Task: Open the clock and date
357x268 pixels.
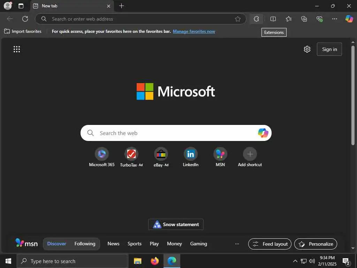Action: click(x=327, y=261)
